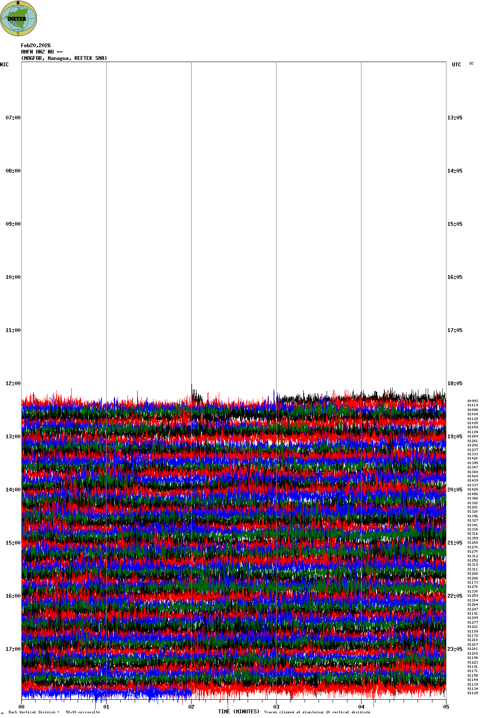Click the 02 minute axis tick label
Screen dimensions: 480x718
pos(192,707)
